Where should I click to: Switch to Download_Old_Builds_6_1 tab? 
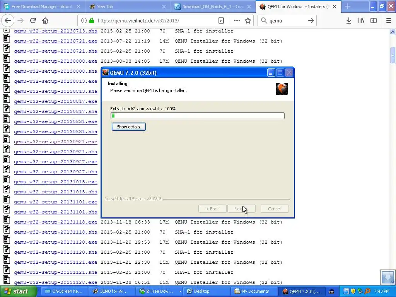(209, 7)
